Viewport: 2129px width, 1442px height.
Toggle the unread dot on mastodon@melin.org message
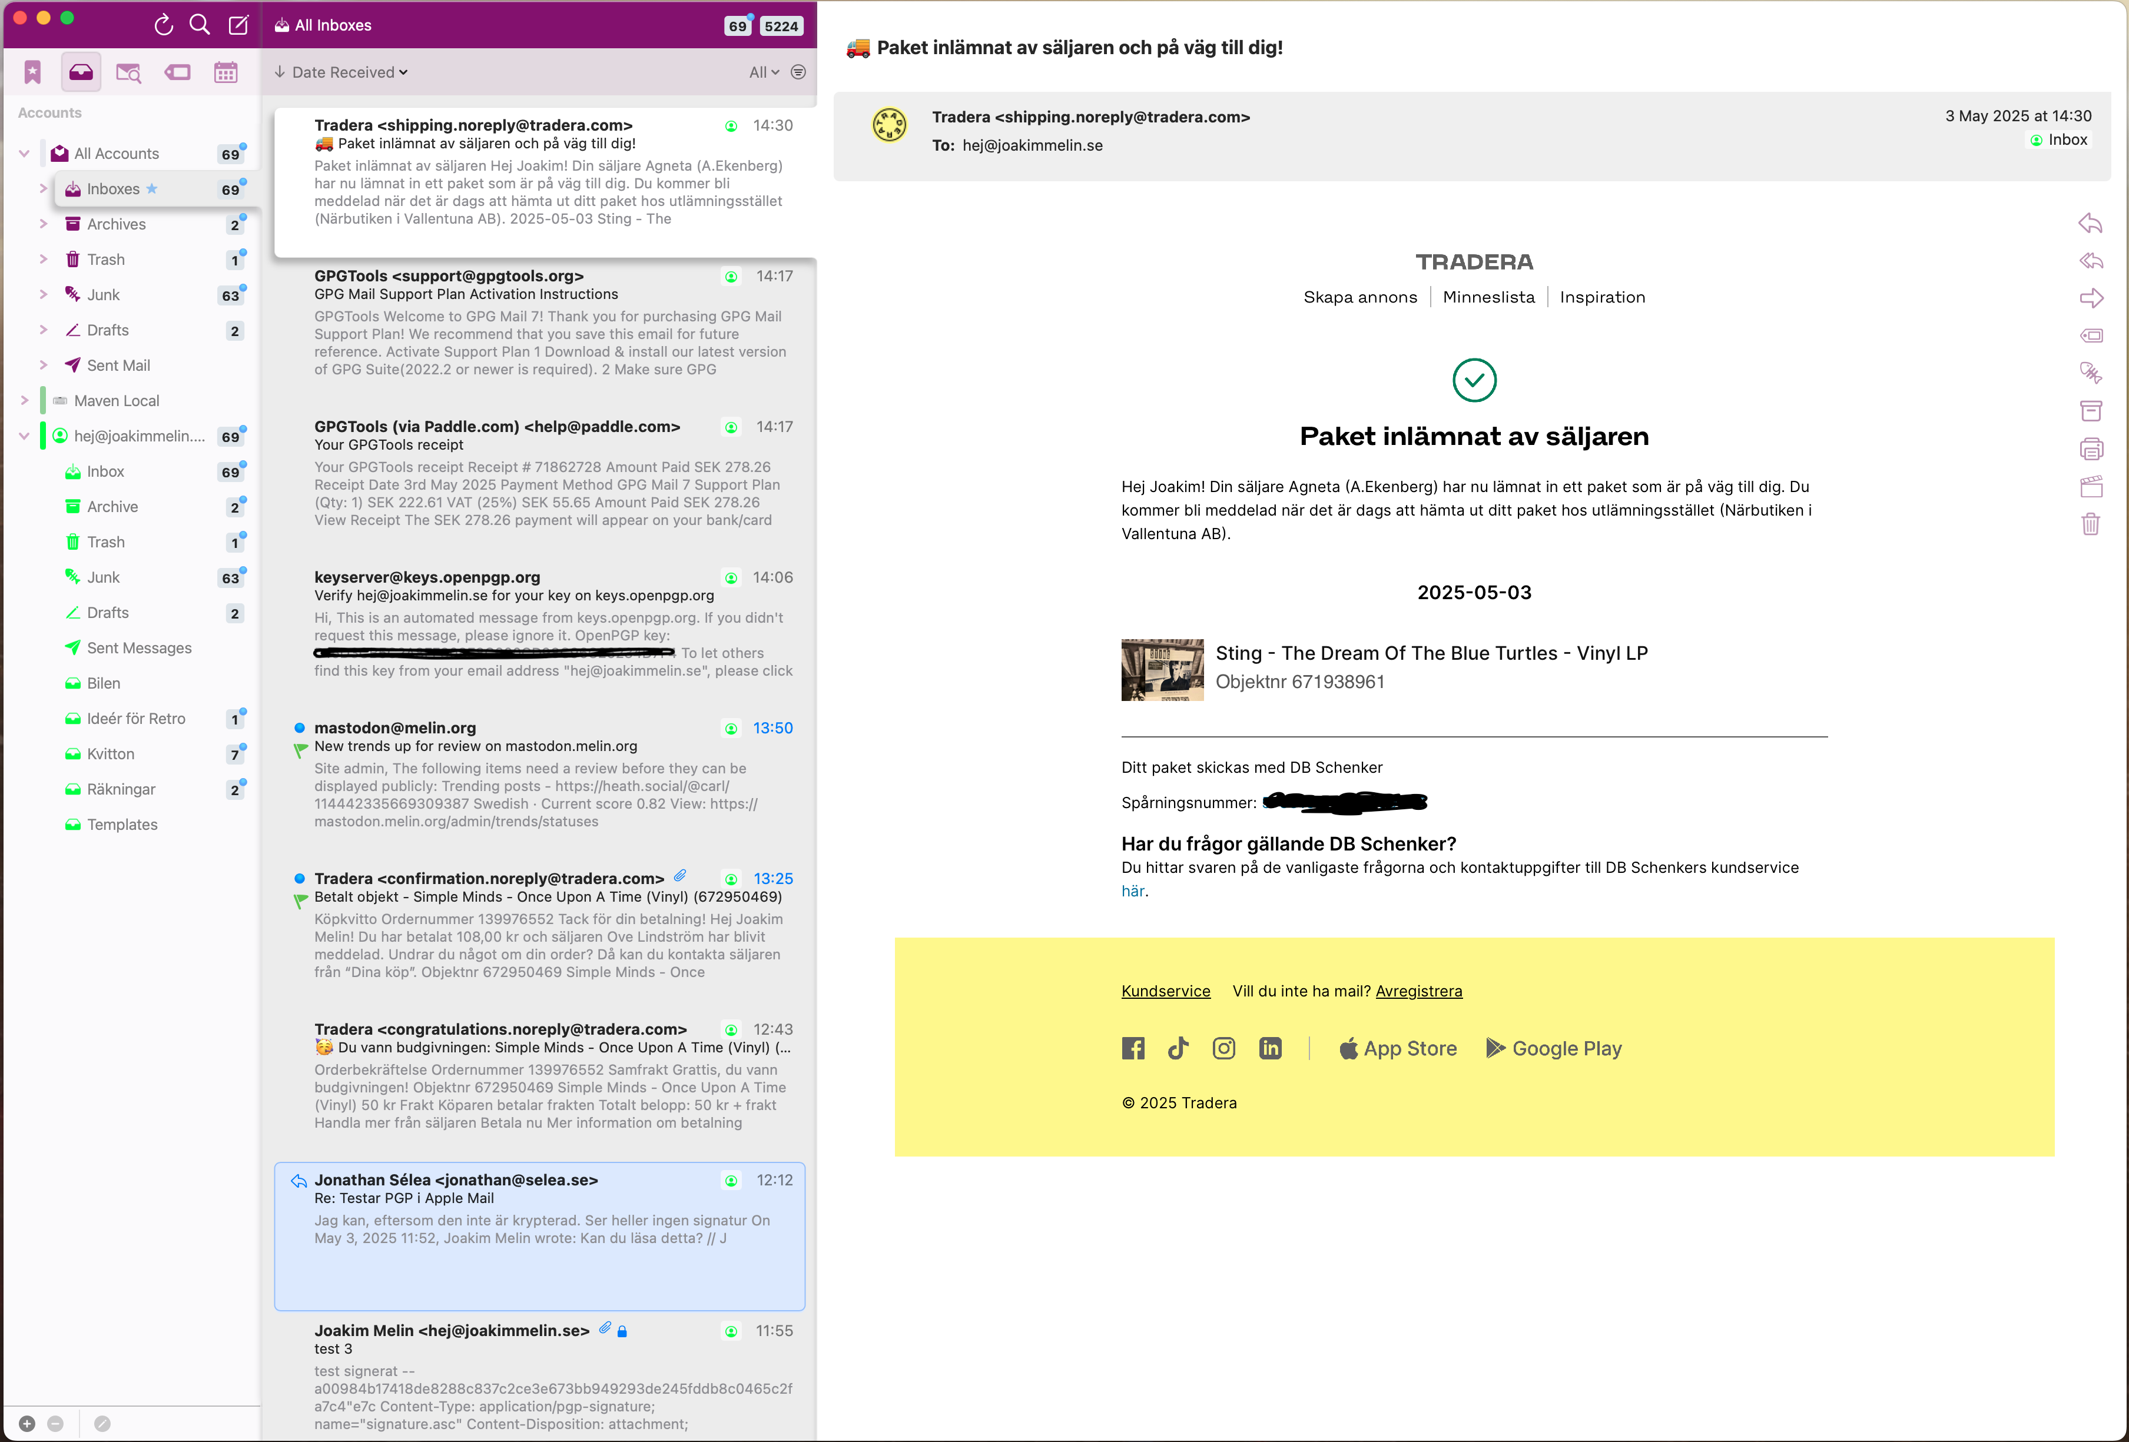[x=299, y=729]
